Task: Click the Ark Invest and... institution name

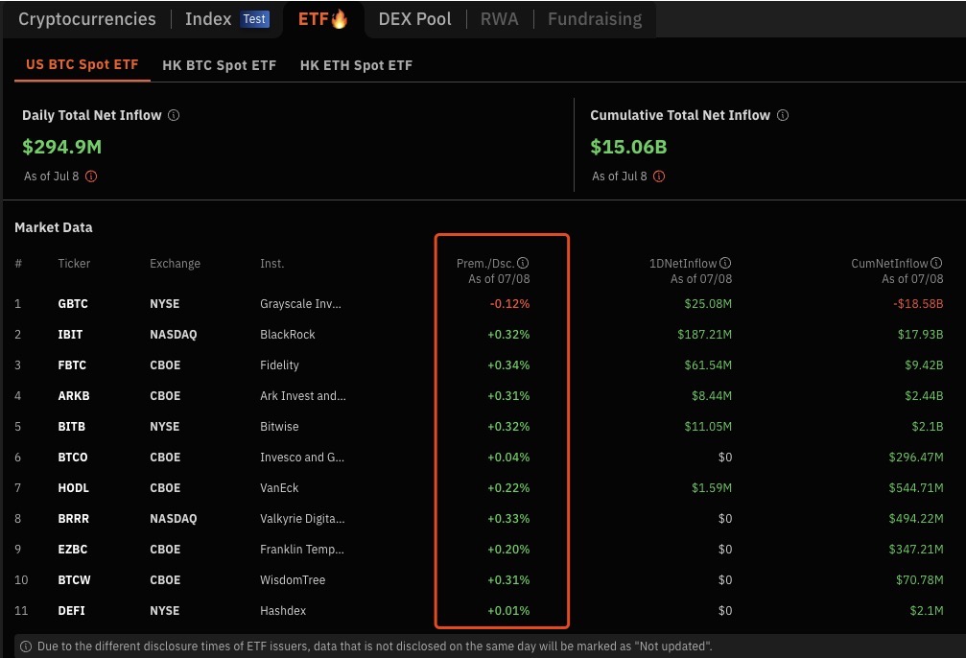Action: coord(303,396)
